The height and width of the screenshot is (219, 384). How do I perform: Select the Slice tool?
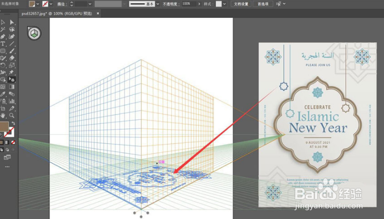(12, 108)
